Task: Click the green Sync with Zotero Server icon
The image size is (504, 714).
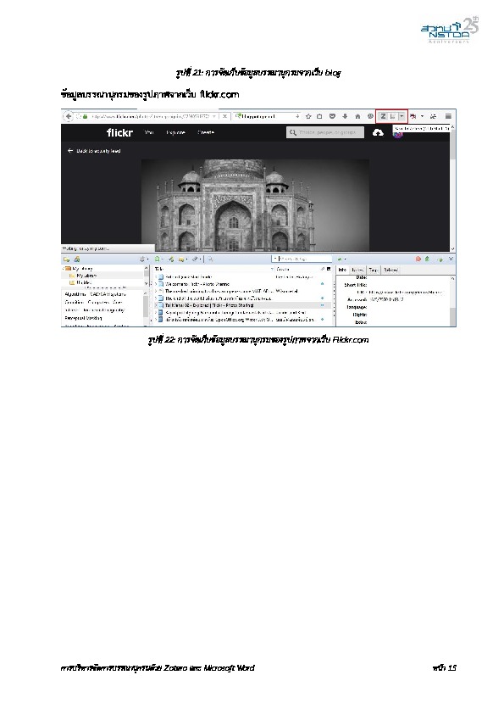Action: 427,259
